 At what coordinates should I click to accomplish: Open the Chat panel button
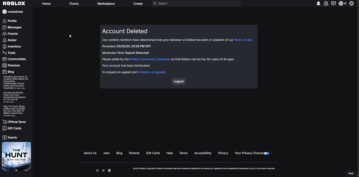[x=351, y=173]
